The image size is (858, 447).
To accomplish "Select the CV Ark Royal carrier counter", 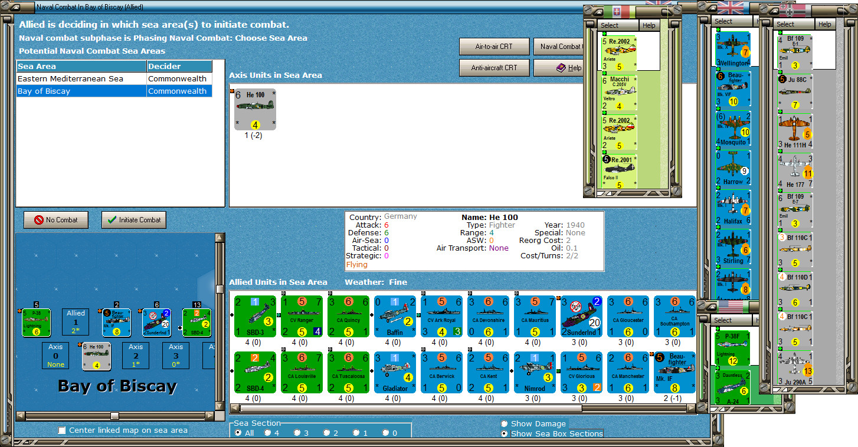I will tap(441, 316).
